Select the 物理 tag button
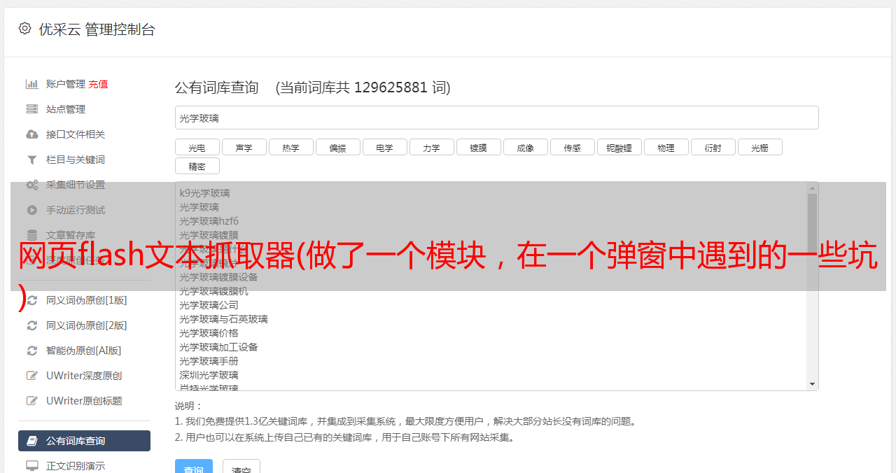 click(666, 147)
